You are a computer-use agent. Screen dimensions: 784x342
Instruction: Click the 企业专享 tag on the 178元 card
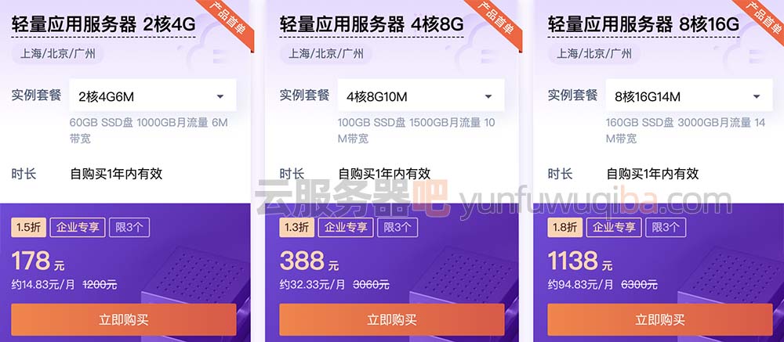(x=78, y=228)
